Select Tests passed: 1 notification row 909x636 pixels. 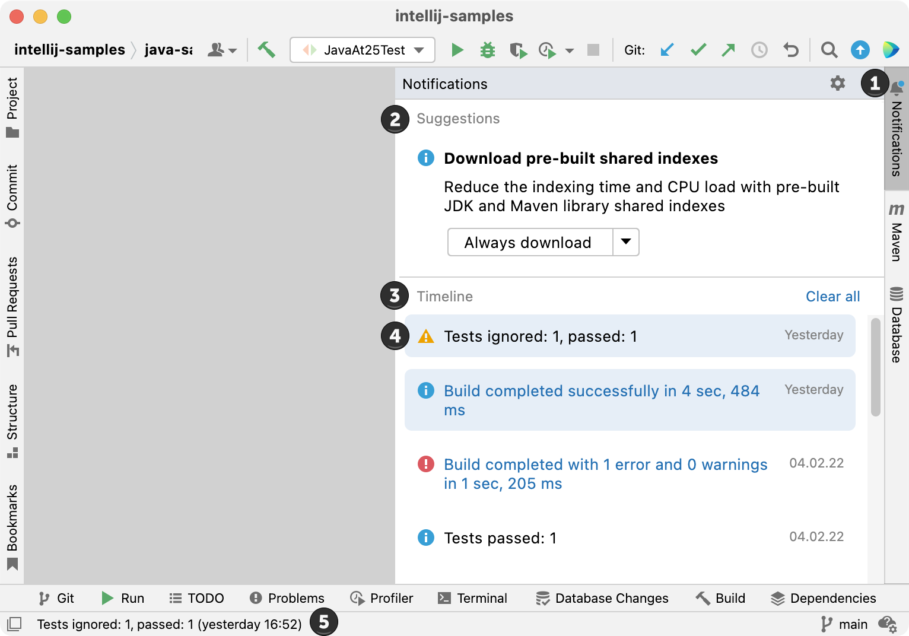click(630, 538)
